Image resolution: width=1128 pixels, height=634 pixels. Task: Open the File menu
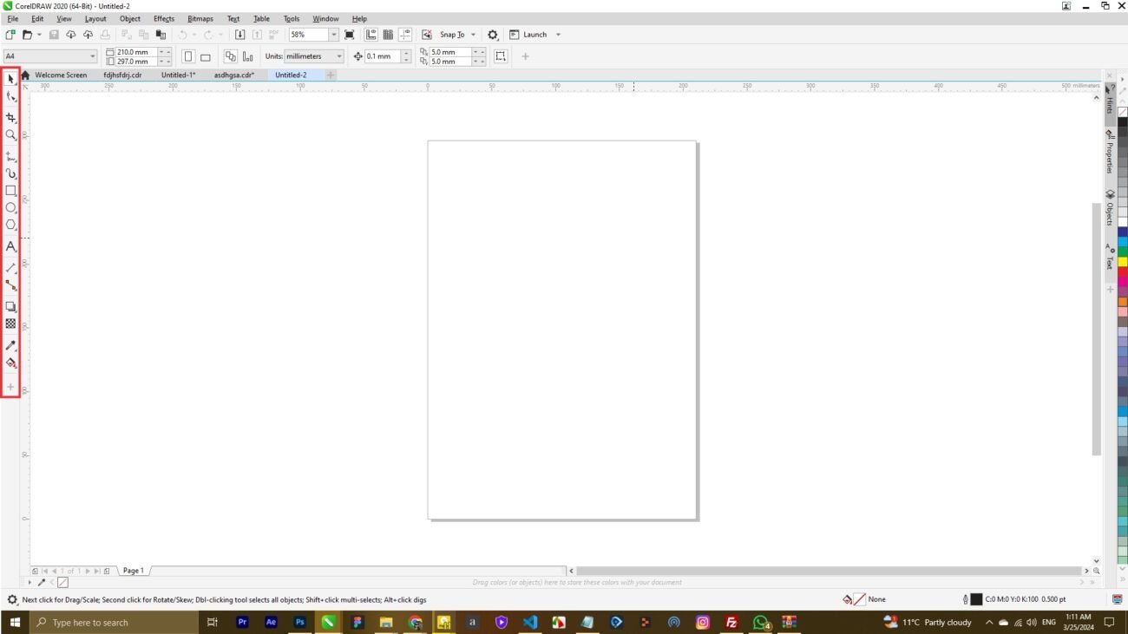point(13,18)
